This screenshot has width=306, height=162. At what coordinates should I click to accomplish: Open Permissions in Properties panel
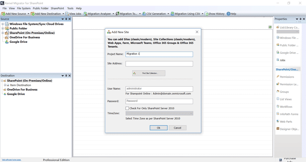pyautogui.click(x=285, y=77)
